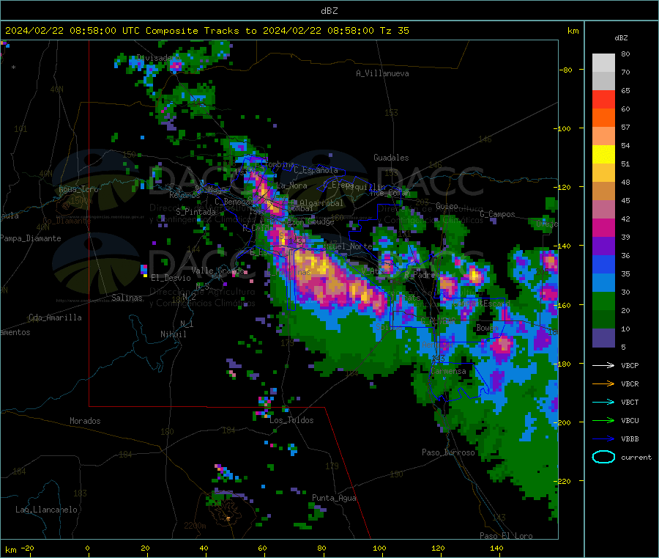Click the La_Nora place label
This screenshot has width=659, height=558.
(x=292, y=186)
